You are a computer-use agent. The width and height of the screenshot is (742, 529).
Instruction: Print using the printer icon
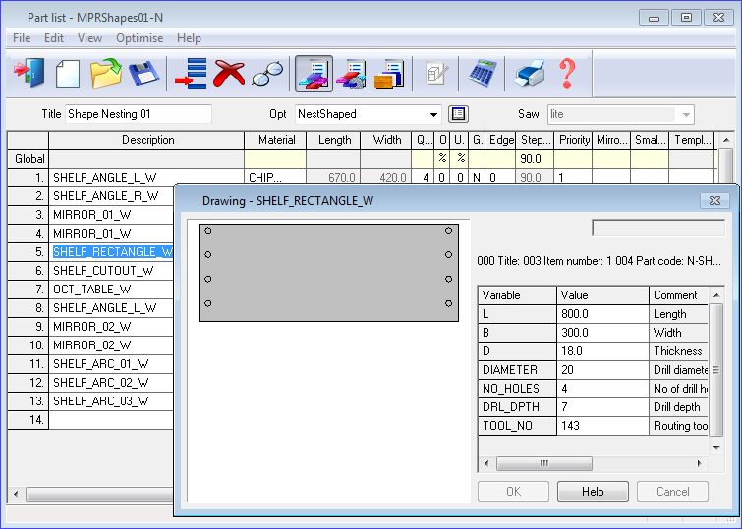[530, 74]
